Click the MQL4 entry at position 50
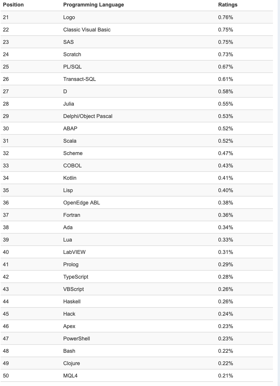 click(70, 376)
